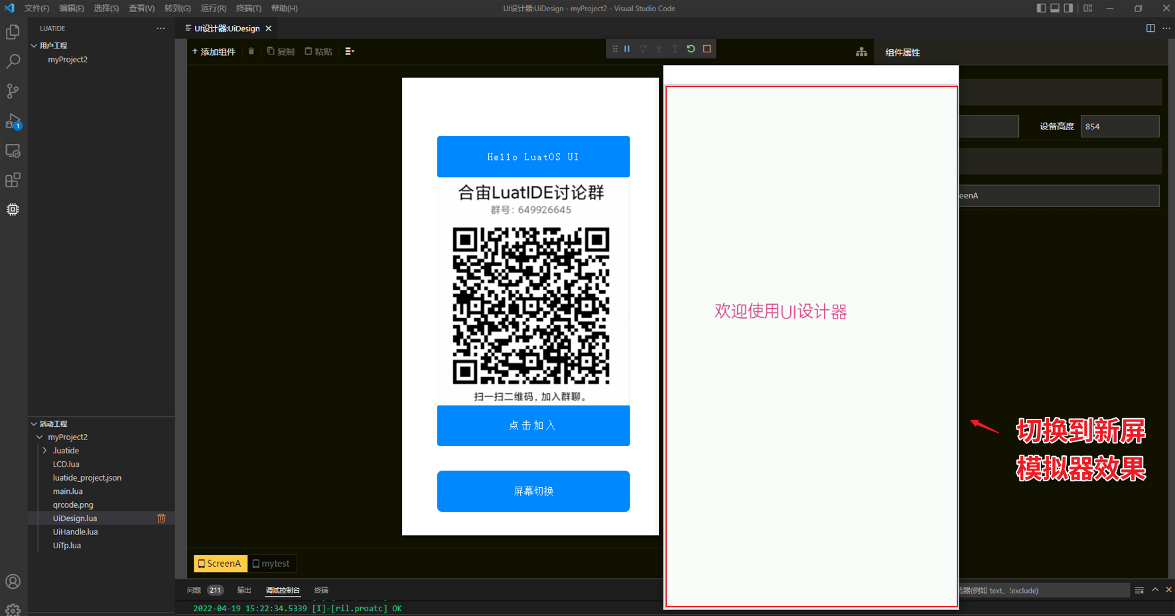Viewport: 1175px width, 616px height.
Task: Click the 设备高度 value field showing 854
Action: pos(1120,126)
